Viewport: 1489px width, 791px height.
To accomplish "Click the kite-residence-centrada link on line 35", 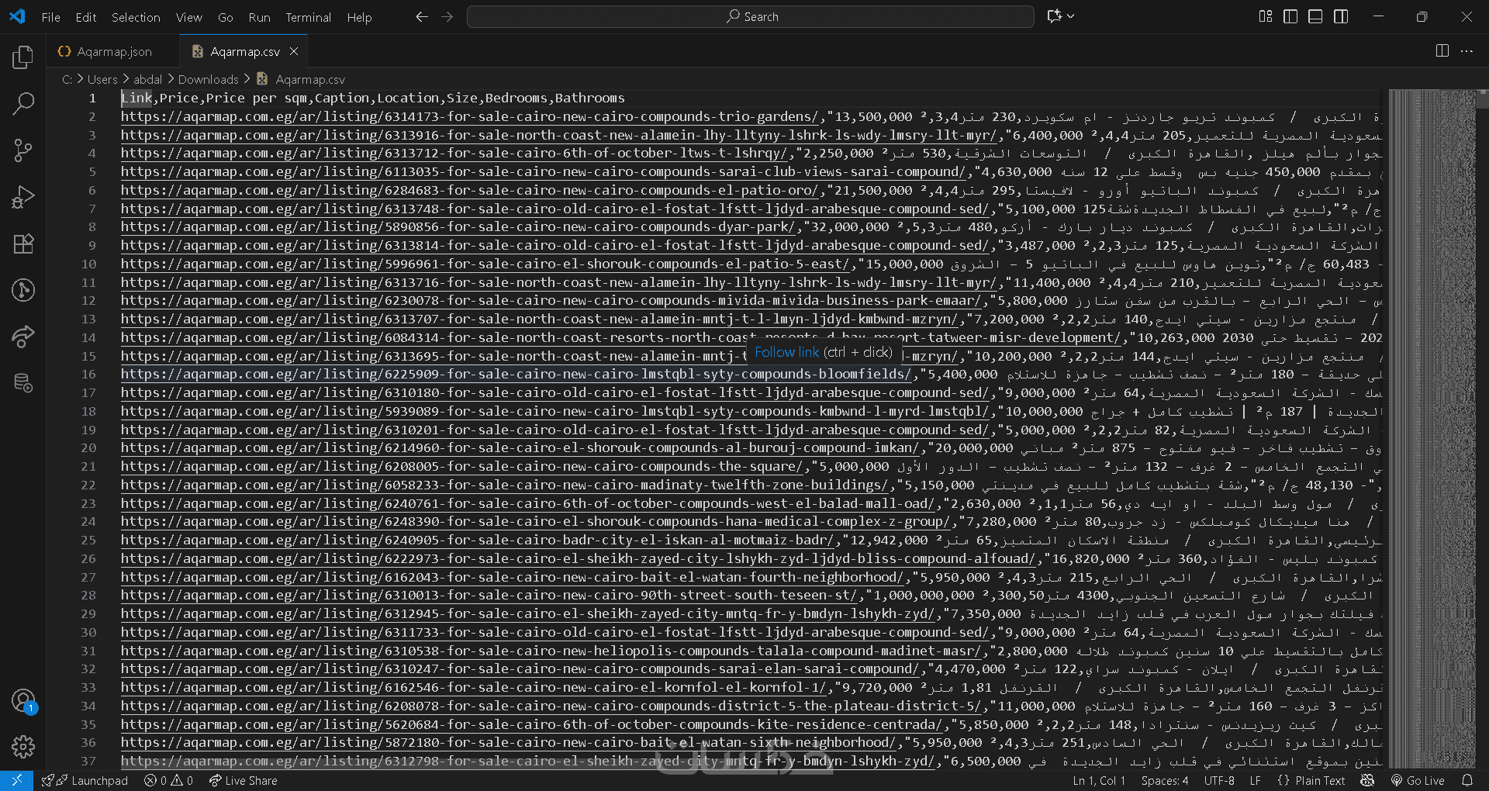I will pyautogui.click(x=532, y=725).
